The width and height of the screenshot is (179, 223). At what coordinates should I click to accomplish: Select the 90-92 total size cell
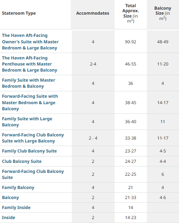point(131,42)
